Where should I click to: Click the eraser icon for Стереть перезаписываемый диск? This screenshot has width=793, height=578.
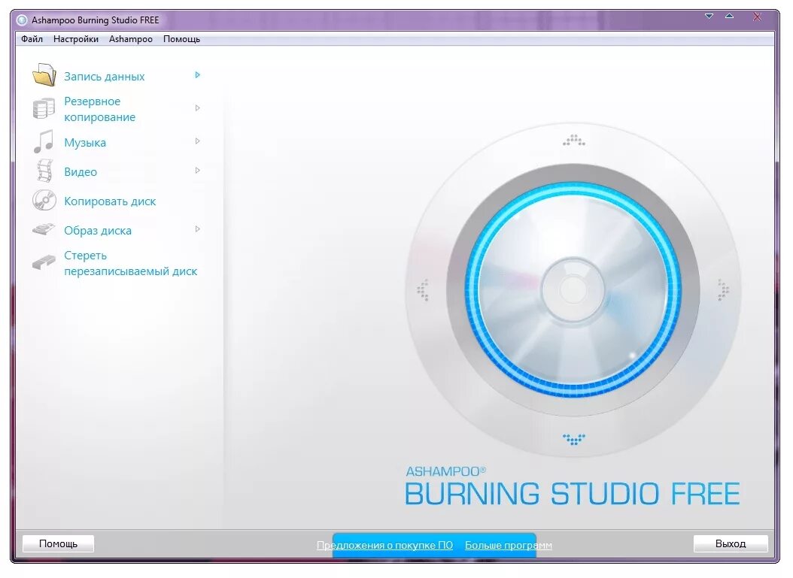click(x=44, y=262)
